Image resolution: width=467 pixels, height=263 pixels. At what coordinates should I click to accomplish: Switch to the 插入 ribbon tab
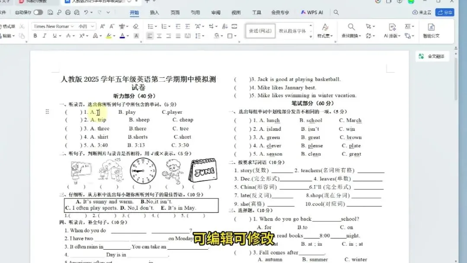click(x=154, y=13)
